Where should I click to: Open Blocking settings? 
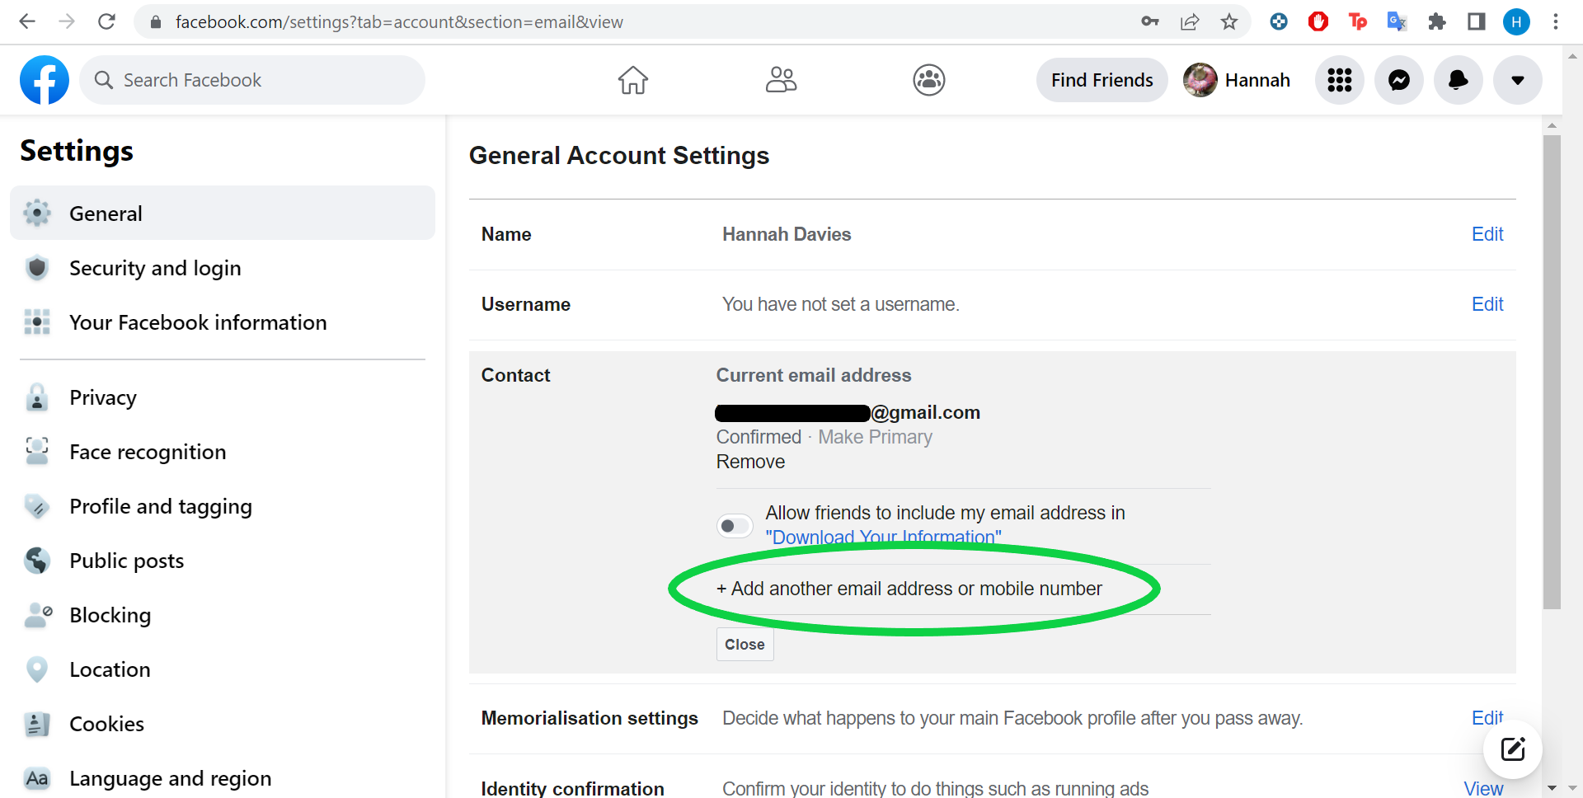223,615
